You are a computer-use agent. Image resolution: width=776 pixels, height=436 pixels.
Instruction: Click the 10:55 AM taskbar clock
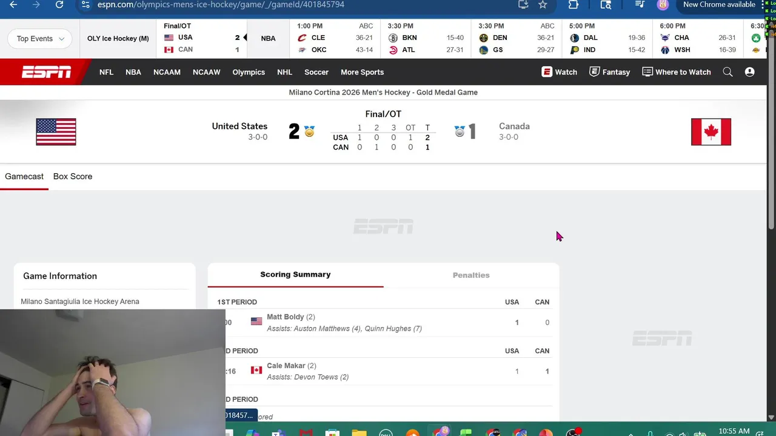coord(734,431)
